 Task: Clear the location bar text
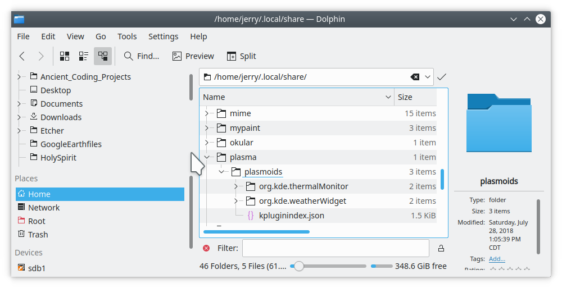pyautogui.click(x=415, y=77)
